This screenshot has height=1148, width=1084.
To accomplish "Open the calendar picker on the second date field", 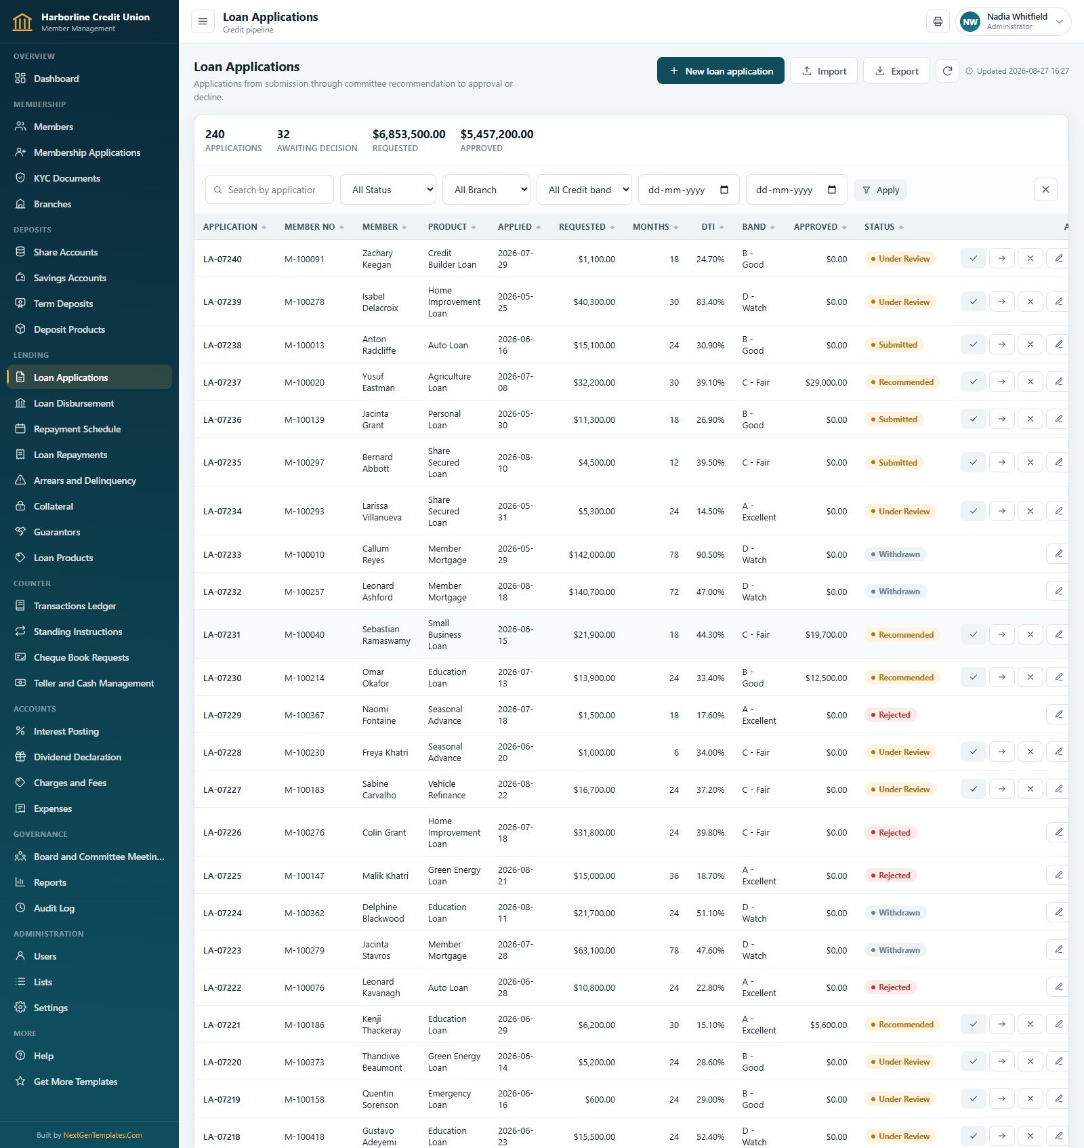I will (x=832, y=190).
